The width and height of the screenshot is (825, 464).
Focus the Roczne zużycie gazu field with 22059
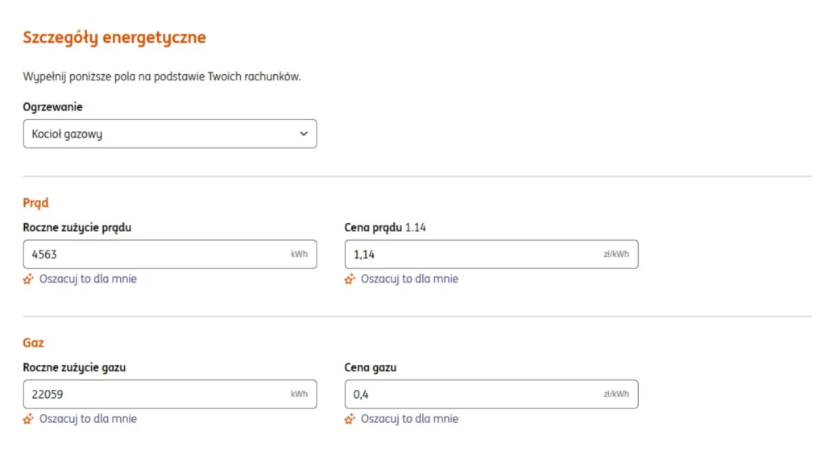[x=153, y=395]
